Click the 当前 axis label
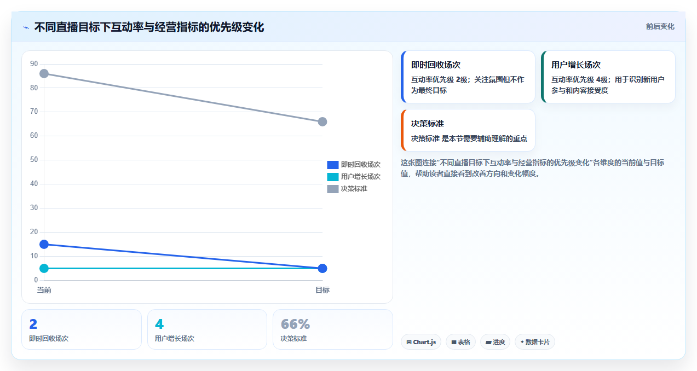Image resolution: width=697 pixels, height=371 pixels. click(x=44, y=290)
